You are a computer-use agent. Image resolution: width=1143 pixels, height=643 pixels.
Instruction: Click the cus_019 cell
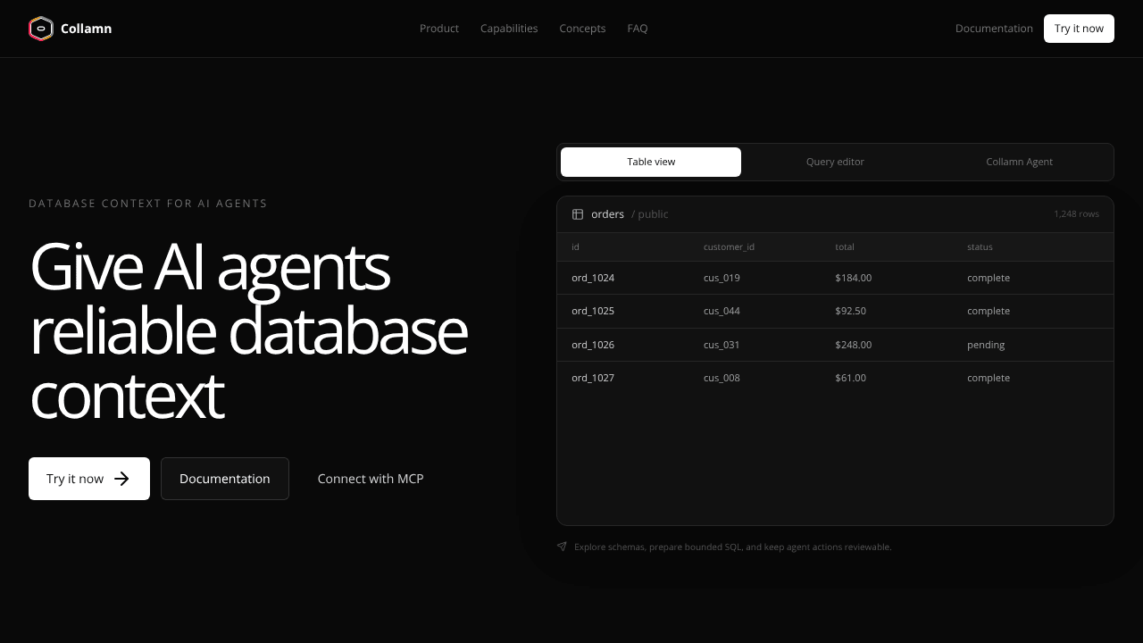(722, 278)
